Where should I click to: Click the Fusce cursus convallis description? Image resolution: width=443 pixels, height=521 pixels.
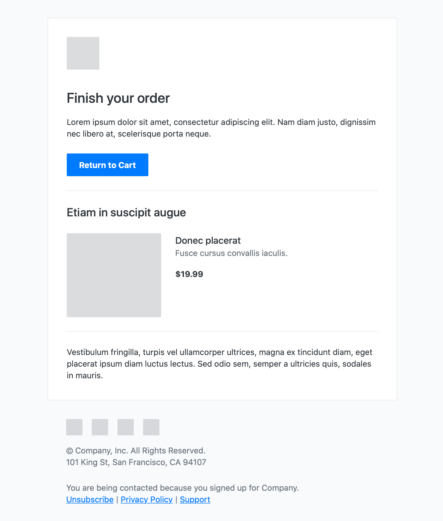pos(231,253)
